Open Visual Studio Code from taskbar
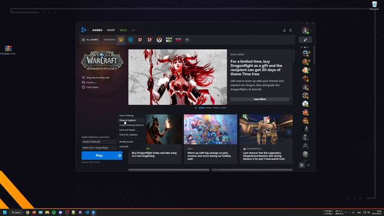Viewport: 384px width, 216px height. pos(87,212)
